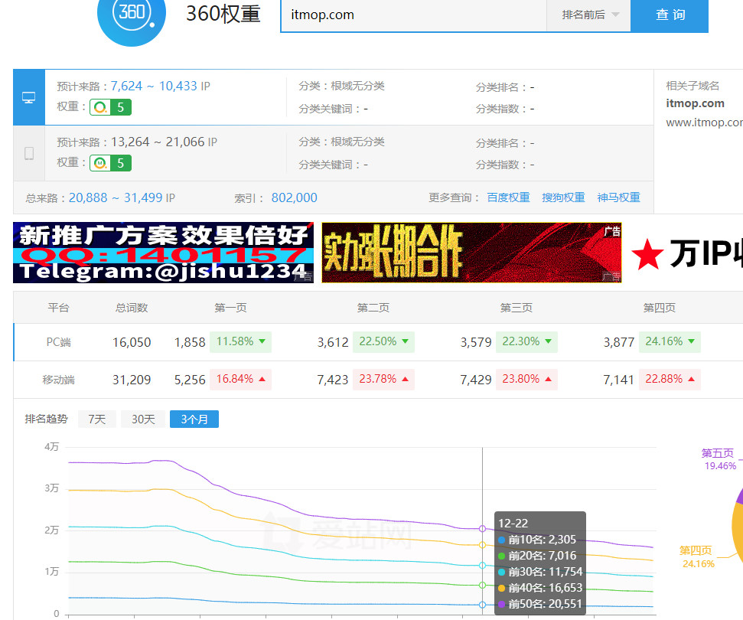Open the 搜狗权重 query link
This screenshot has width=743, height=620.
point(563,197)
